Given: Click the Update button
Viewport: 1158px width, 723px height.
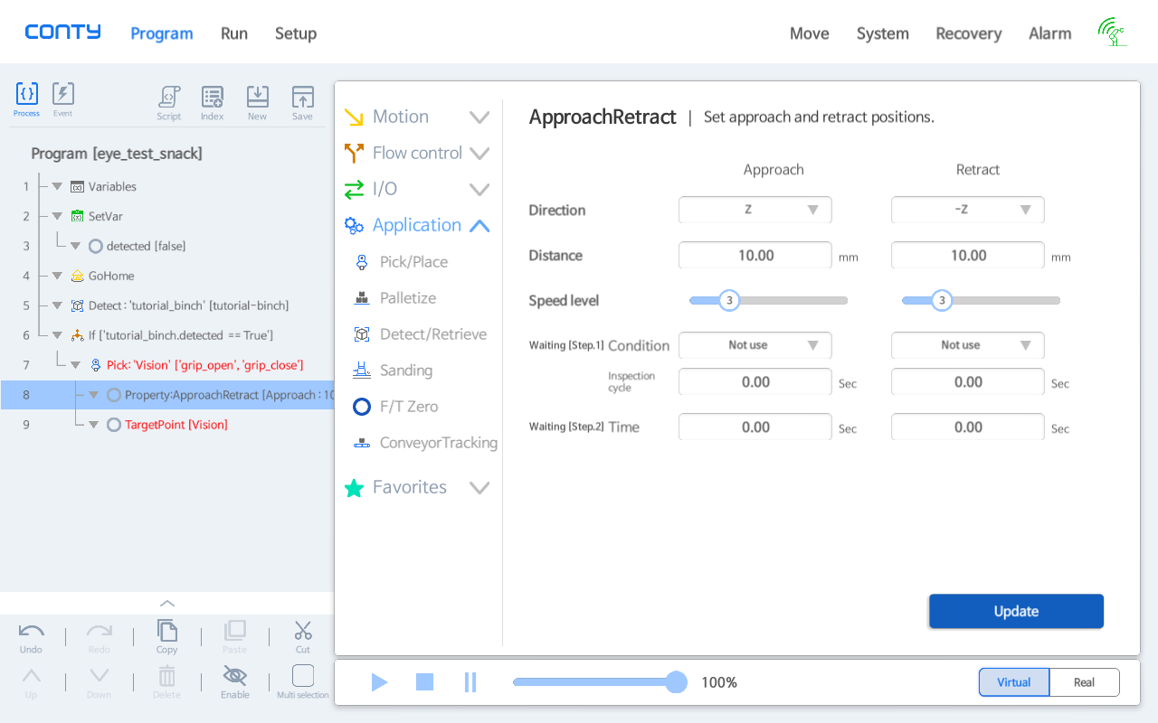Looking at the screenshot, I should point(1016,611).
